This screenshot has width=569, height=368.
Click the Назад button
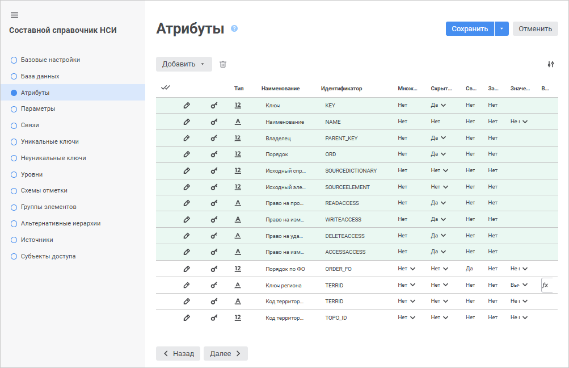pos(178,353)
